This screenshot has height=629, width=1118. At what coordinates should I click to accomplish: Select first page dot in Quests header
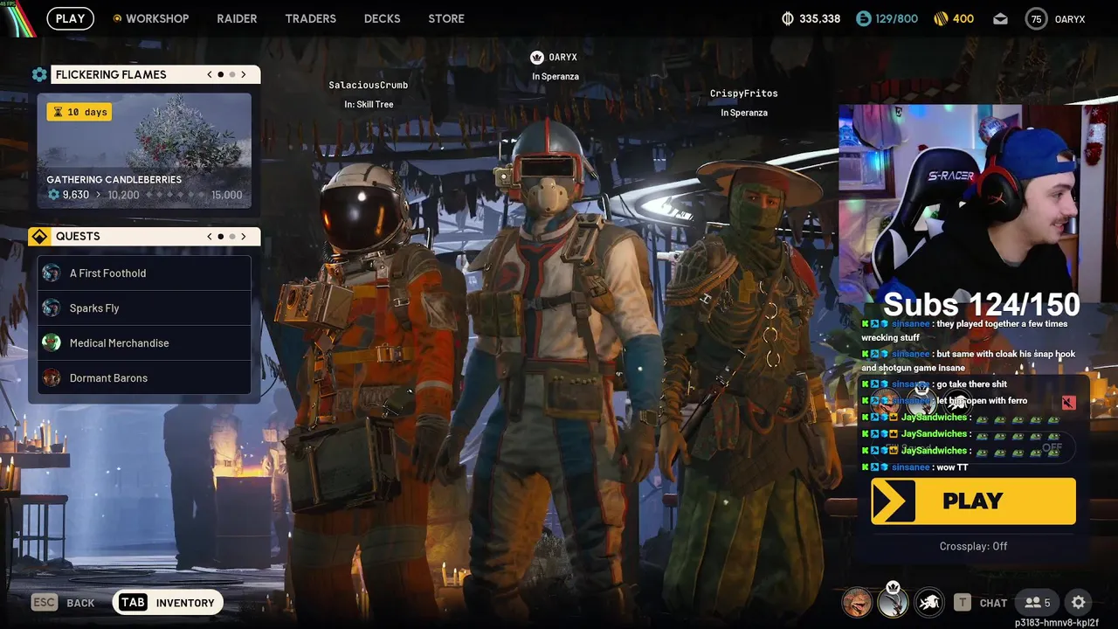221,236
